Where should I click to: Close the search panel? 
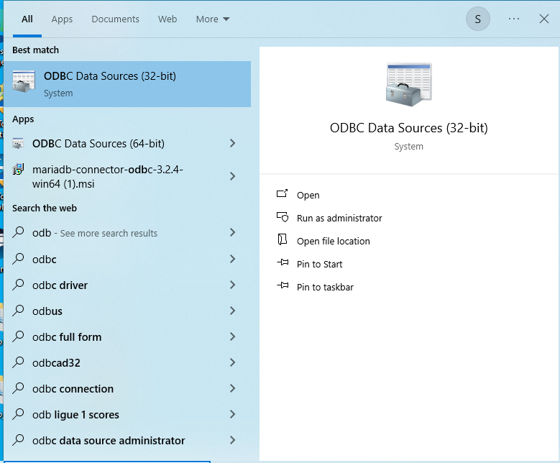544,19
